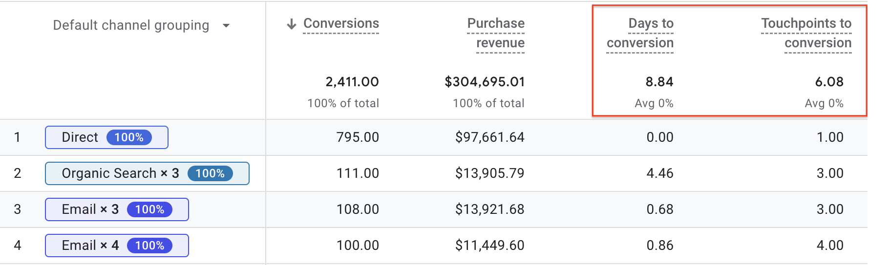Viewport: 889px width, 265px height.
Task: Click the Email × 3 path chip
Action: 90,209
